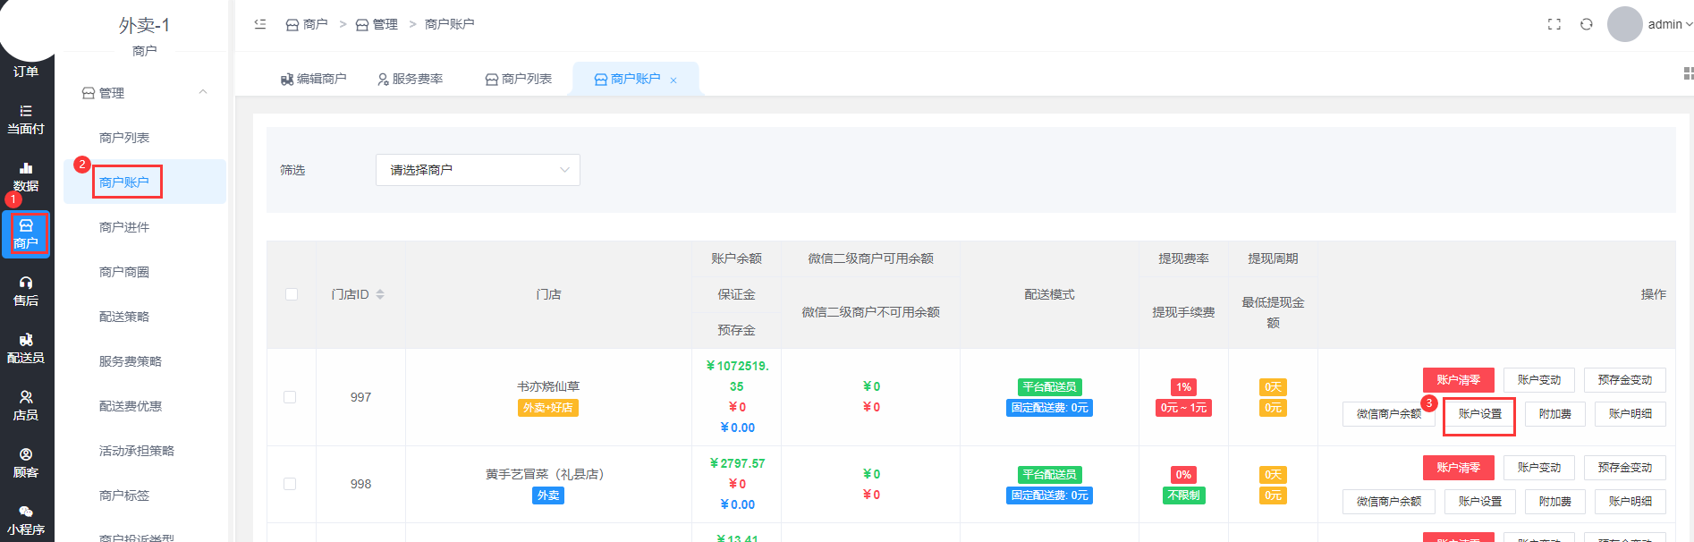Tick the checkbox for store 998

point(290,484)
